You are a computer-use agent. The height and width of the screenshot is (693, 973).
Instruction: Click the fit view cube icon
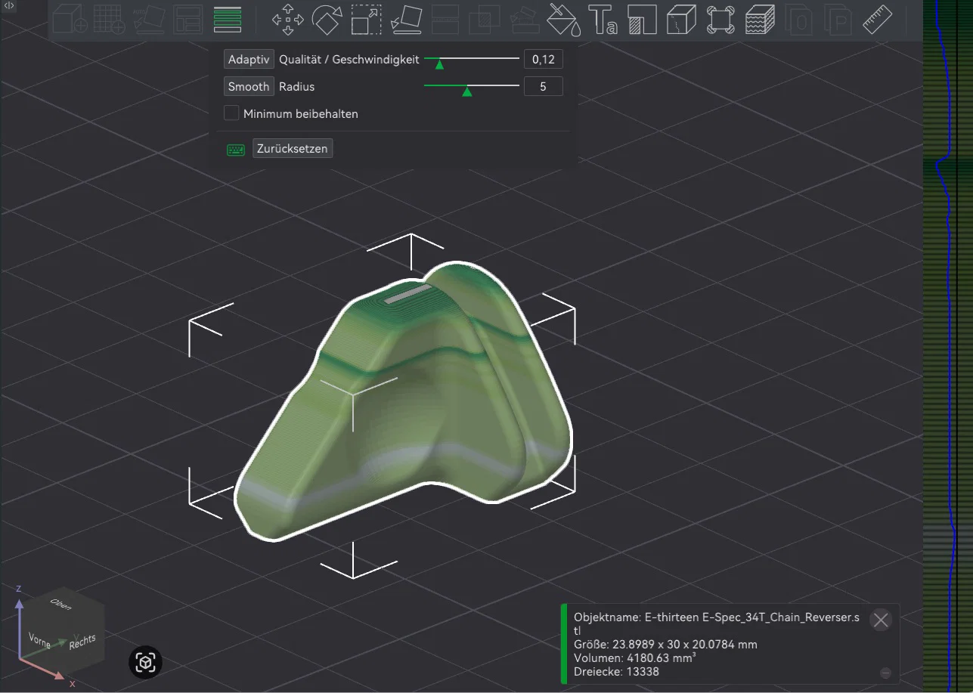(145, 664)
